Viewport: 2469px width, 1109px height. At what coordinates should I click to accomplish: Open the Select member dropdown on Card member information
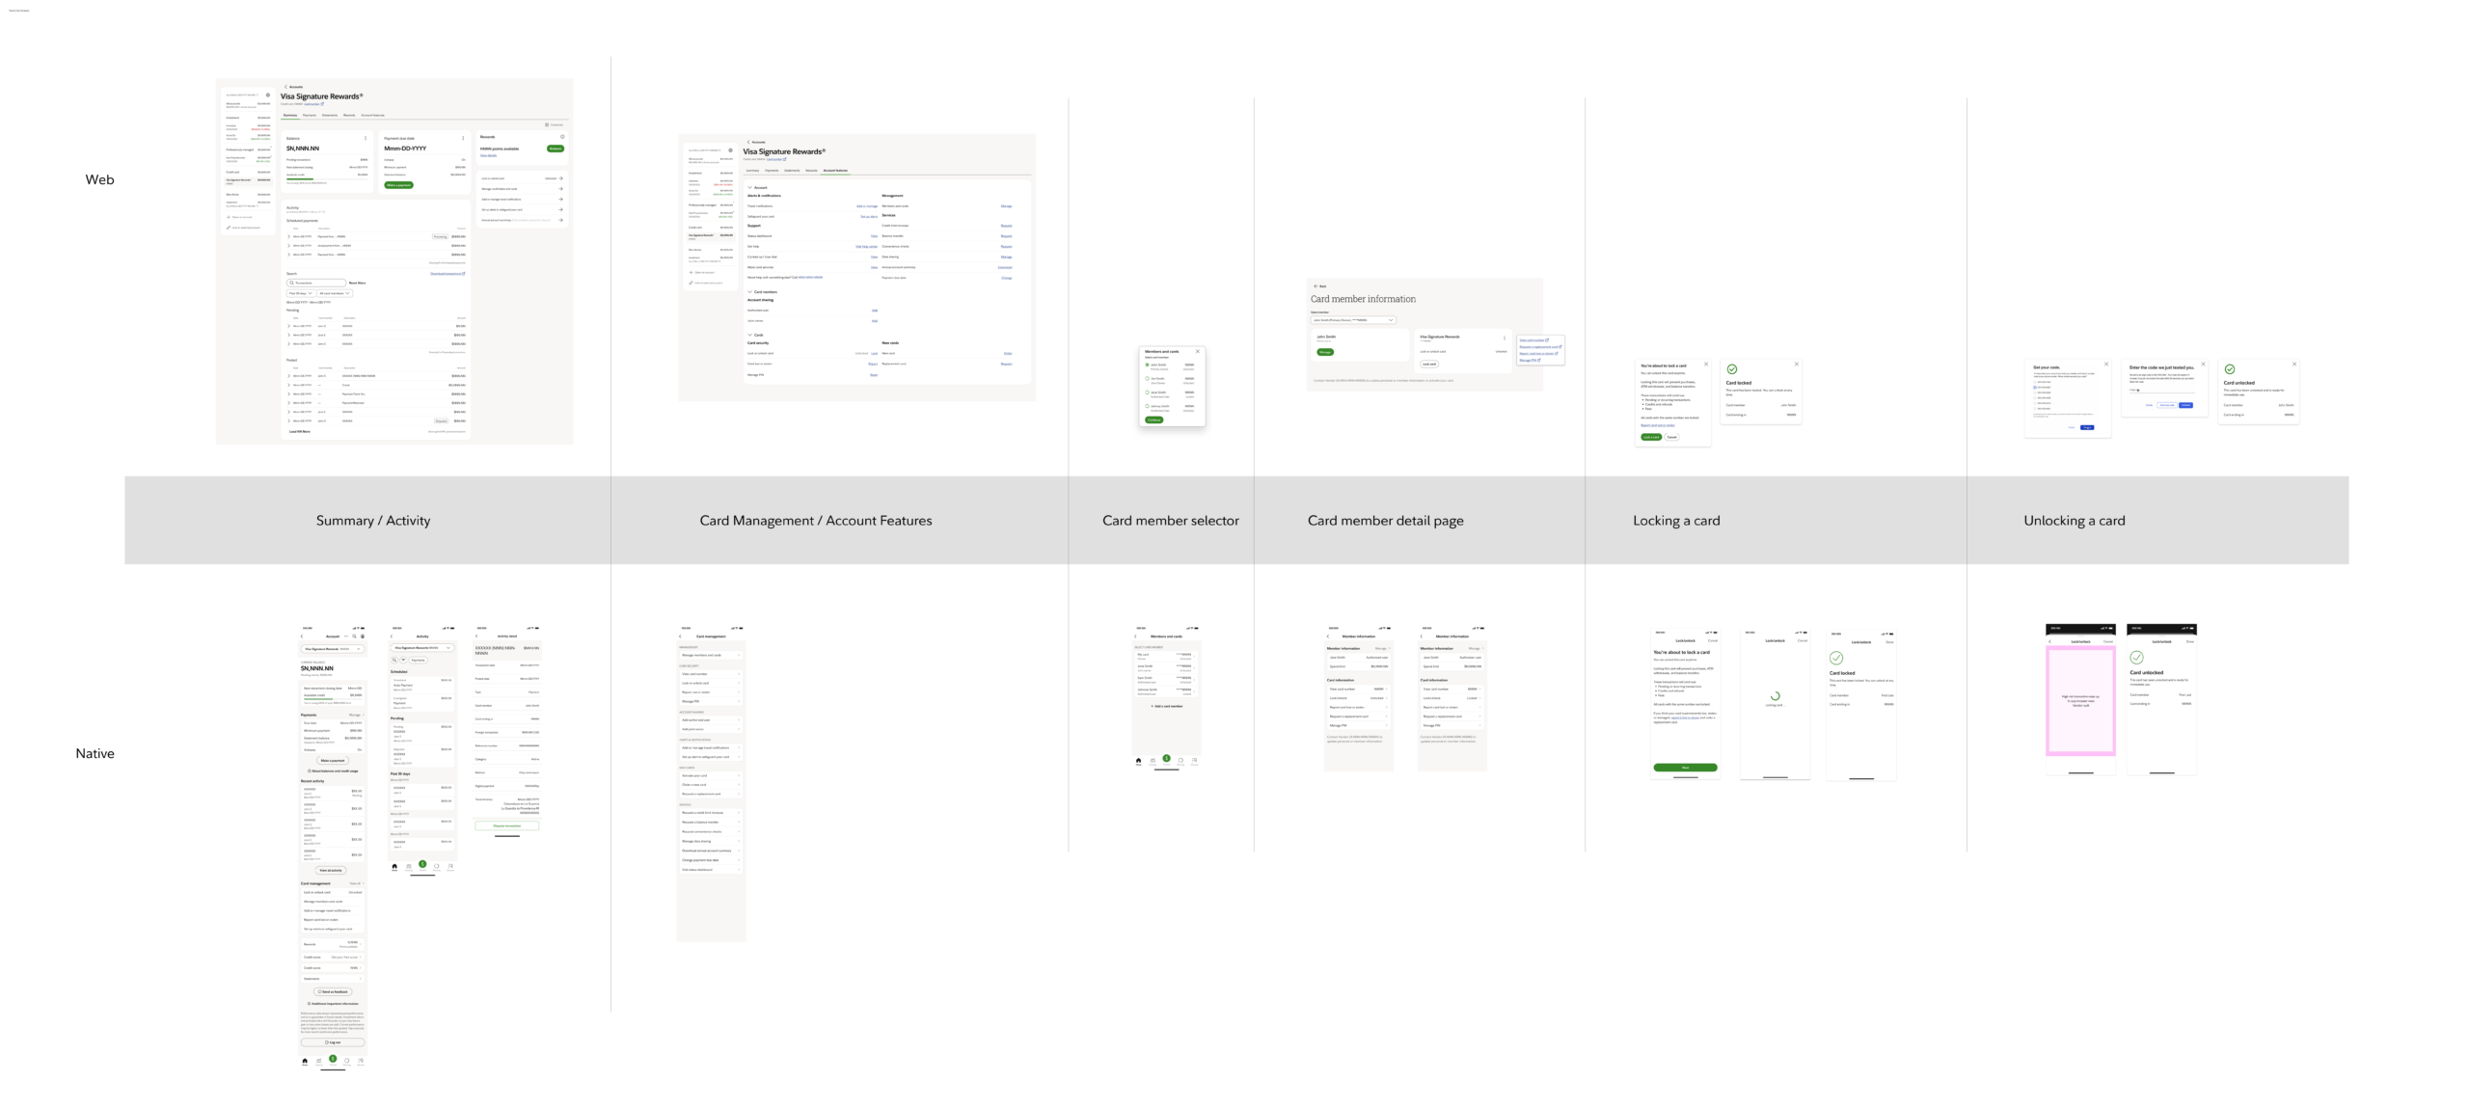click(1353, 320)
